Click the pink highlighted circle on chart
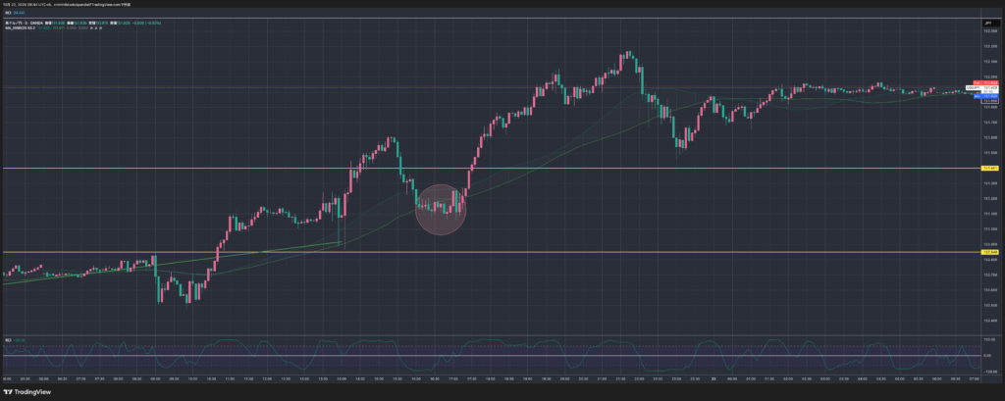1005x401 pixels. click(439, 209)
